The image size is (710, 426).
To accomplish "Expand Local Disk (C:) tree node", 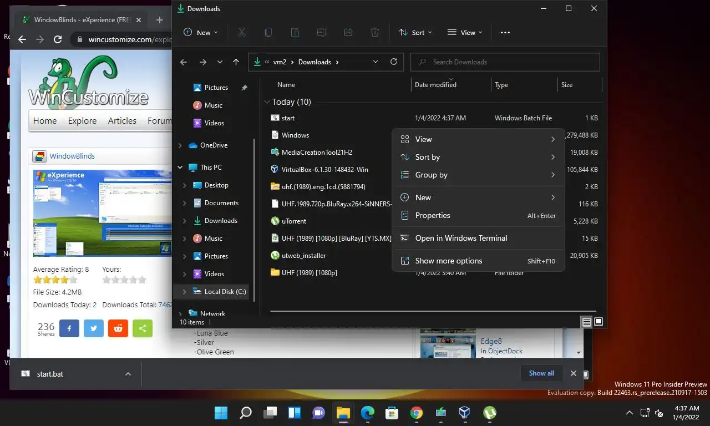I will click(184, 292).
